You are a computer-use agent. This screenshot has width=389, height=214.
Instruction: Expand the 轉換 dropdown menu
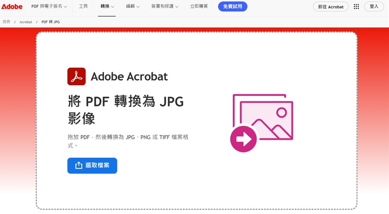tap(107, 6)
